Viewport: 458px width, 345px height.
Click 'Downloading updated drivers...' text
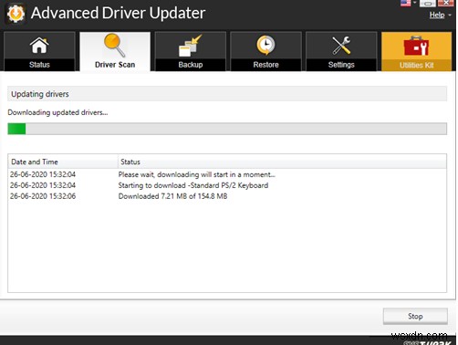[x=57, y=112]
